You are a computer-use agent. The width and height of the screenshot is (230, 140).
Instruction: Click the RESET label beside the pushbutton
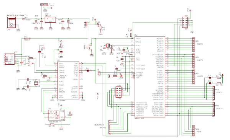84,46
